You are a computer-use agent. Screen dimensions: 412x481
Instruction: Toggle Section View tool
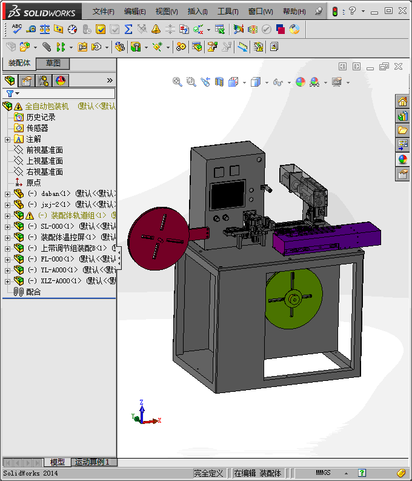[x=219, y=82]
